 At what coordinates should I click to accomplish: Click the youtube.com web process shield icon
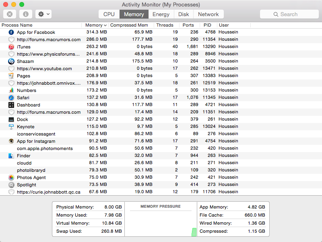click(11, 69)
